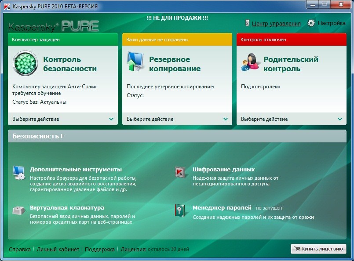Viewport: 354px width, 261px height.
Task: Click не запущен status next to Менеджер паролей
Action: (x=269, y=208)
